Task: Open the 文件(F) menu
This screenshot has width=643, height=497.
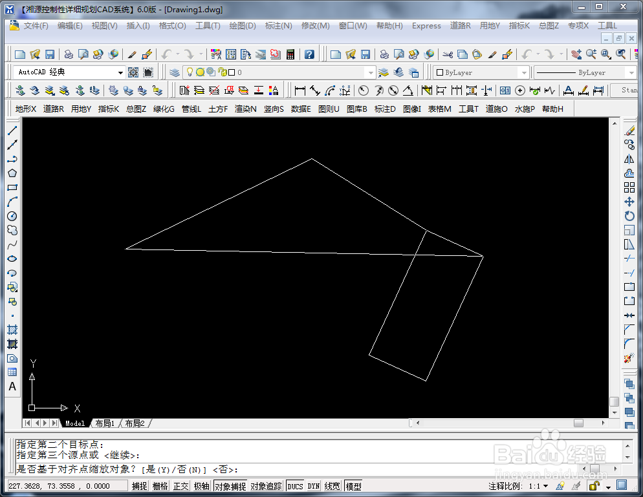Action: [36, 26]
